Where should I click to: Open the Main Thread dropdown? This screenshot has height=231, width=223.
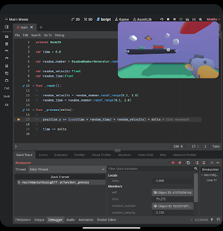click(x=67, y=169)
